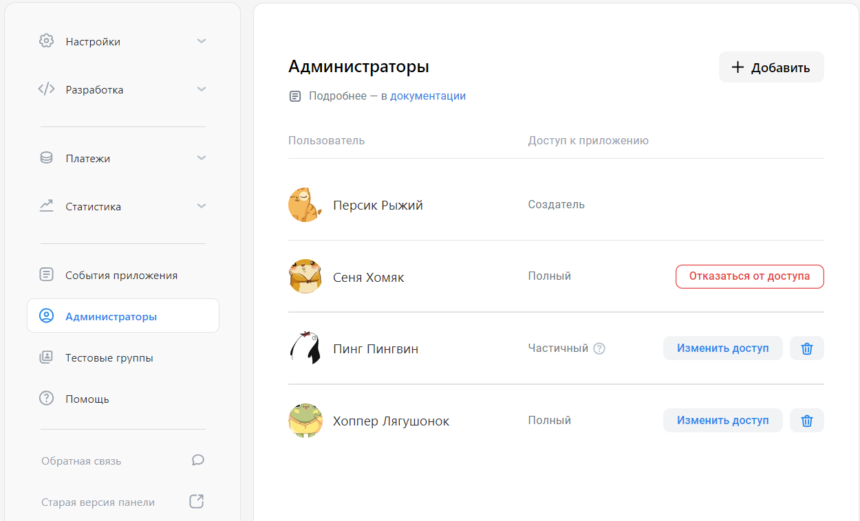Click the question mark next to Частичный access
860x521 pixels.
[x=599, y=348]
